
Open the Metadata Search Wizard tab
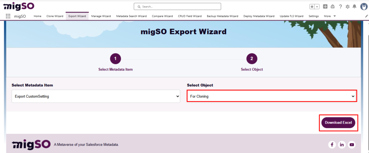point(131,16)
